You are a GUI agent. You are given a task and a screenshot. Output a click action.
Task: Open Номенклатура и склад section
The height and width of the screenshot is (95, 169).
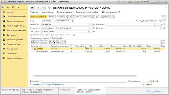[x=16, y=26]
